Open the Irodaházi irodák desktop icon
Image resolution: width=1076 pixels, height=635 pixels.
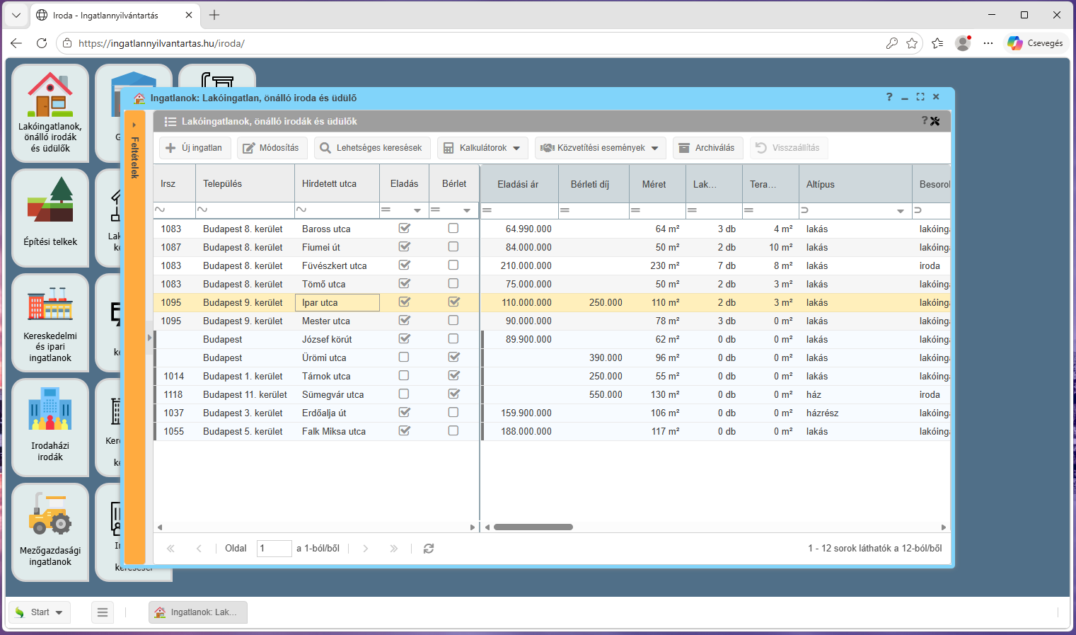tap(50, 428)
